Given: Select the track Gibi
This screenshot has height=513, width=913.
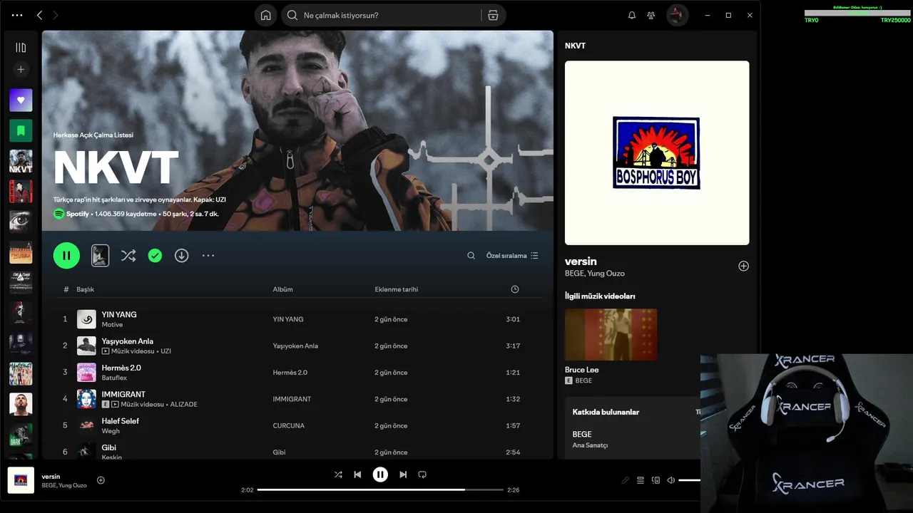Looking at the screenshot, I should click(x=108, y=447).
